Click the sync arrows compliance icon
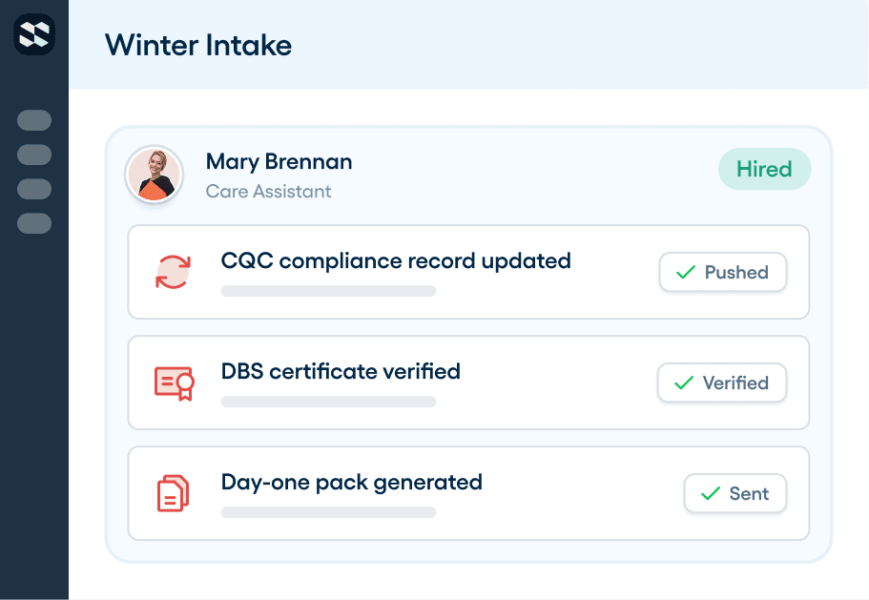This screenshot has width=869, height=600. 173,272
